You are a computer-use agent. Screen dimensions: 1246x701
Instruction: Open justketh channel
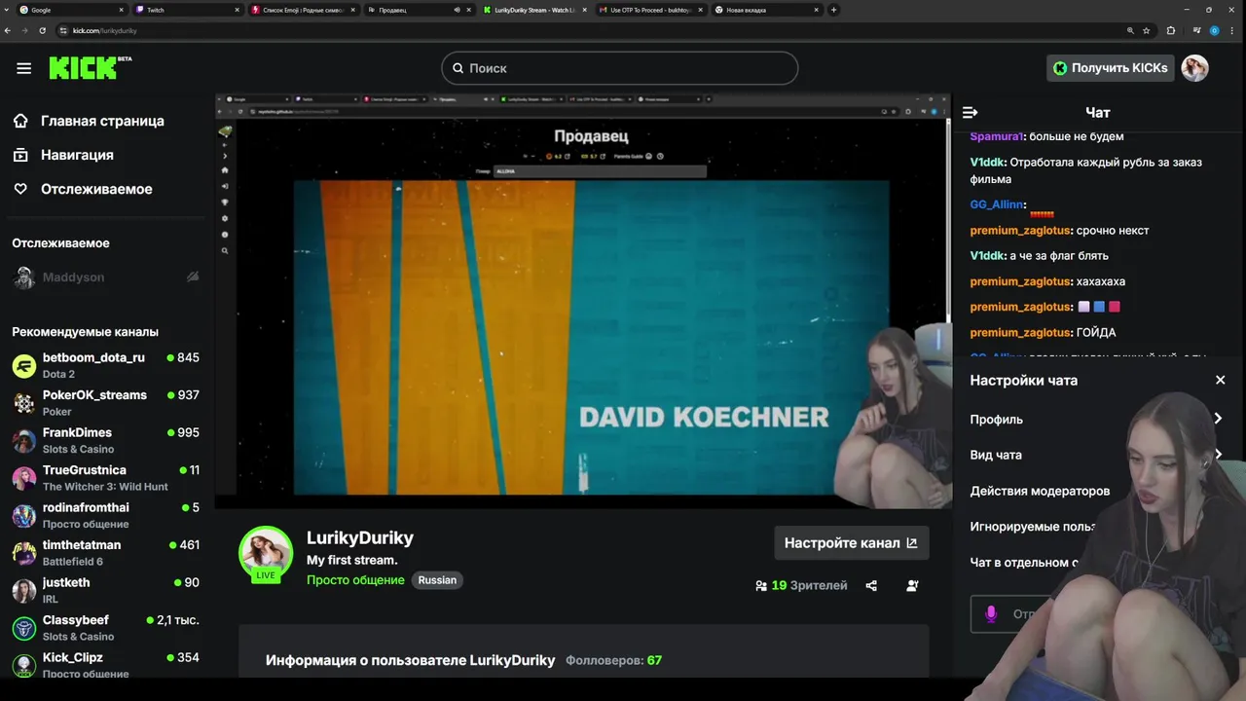point(105,590)
